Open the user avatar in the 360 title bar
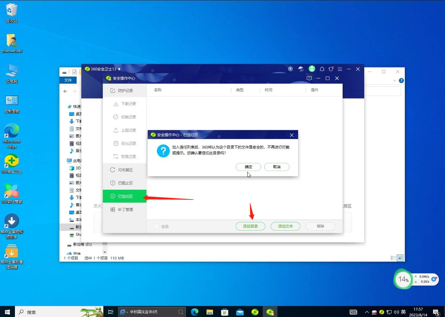The image size is (445, 317). tap(312, 69)
